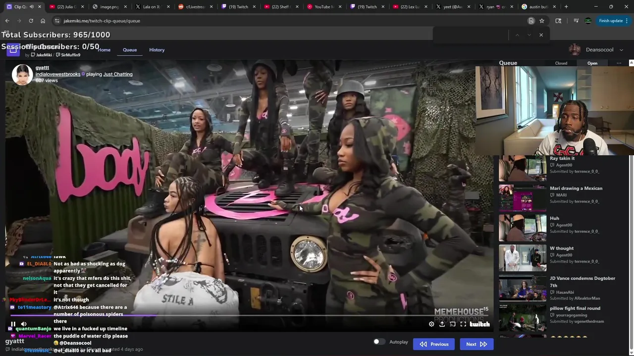
Task: Click 'pillow fight final round' clip title
Action: (575, 308)
